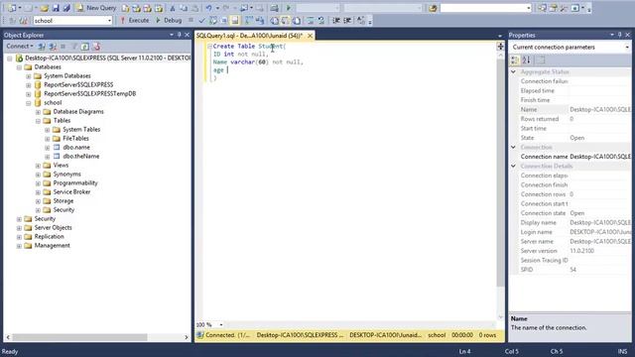
Task: Click the Undo arrow icon
Action: (x=208, y=8)
